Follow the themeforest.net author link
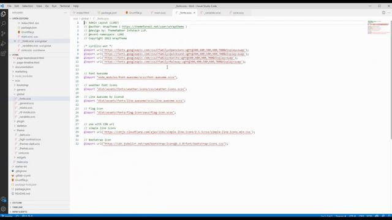This screenshot has height=220, width=392. (153, 27)
